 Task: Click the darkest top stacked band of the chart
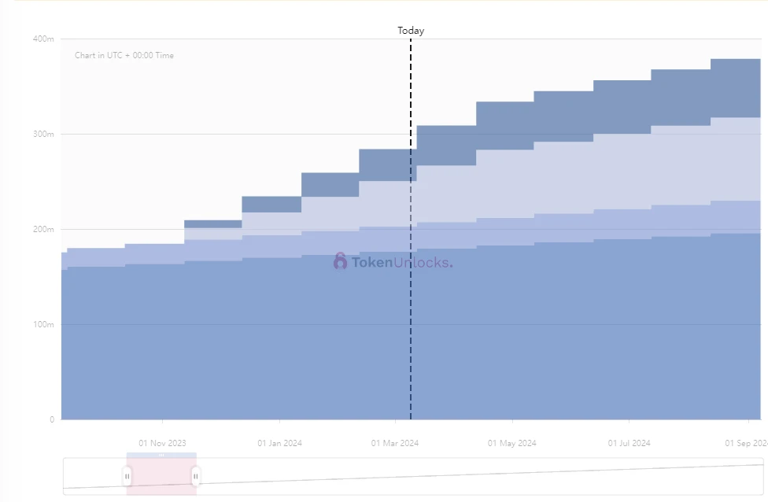click(x=622, y=105)
